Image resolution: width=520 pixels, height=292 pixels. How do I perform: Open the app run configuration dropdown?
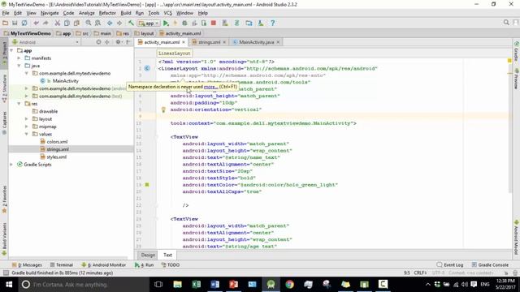coord(149,24)
